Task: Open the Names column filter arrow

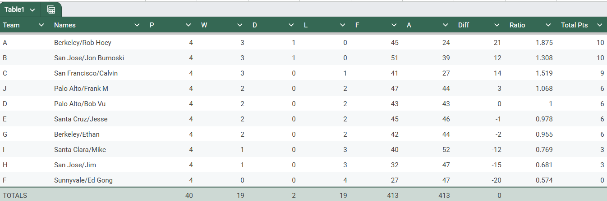Action: (x=137, y=25)
